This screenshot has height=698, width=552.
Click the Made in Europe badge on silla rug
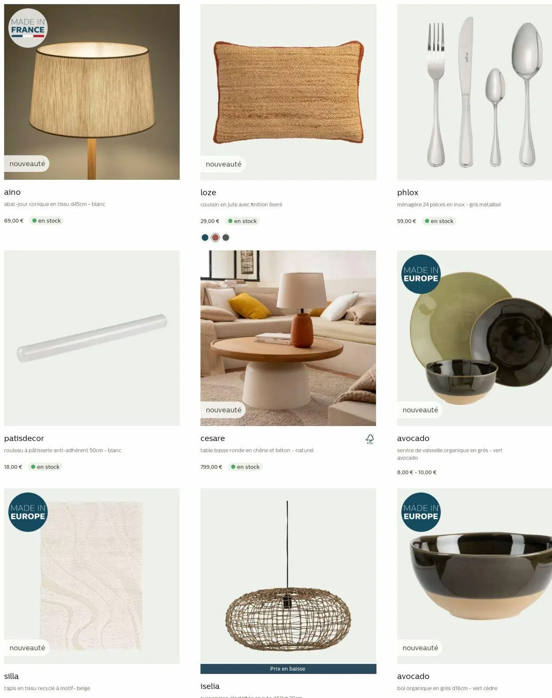(x=28, y=512)
